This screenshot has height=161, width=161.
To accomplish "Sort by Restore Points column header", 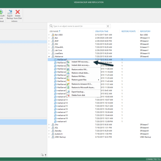I will (x=129, y=31).
